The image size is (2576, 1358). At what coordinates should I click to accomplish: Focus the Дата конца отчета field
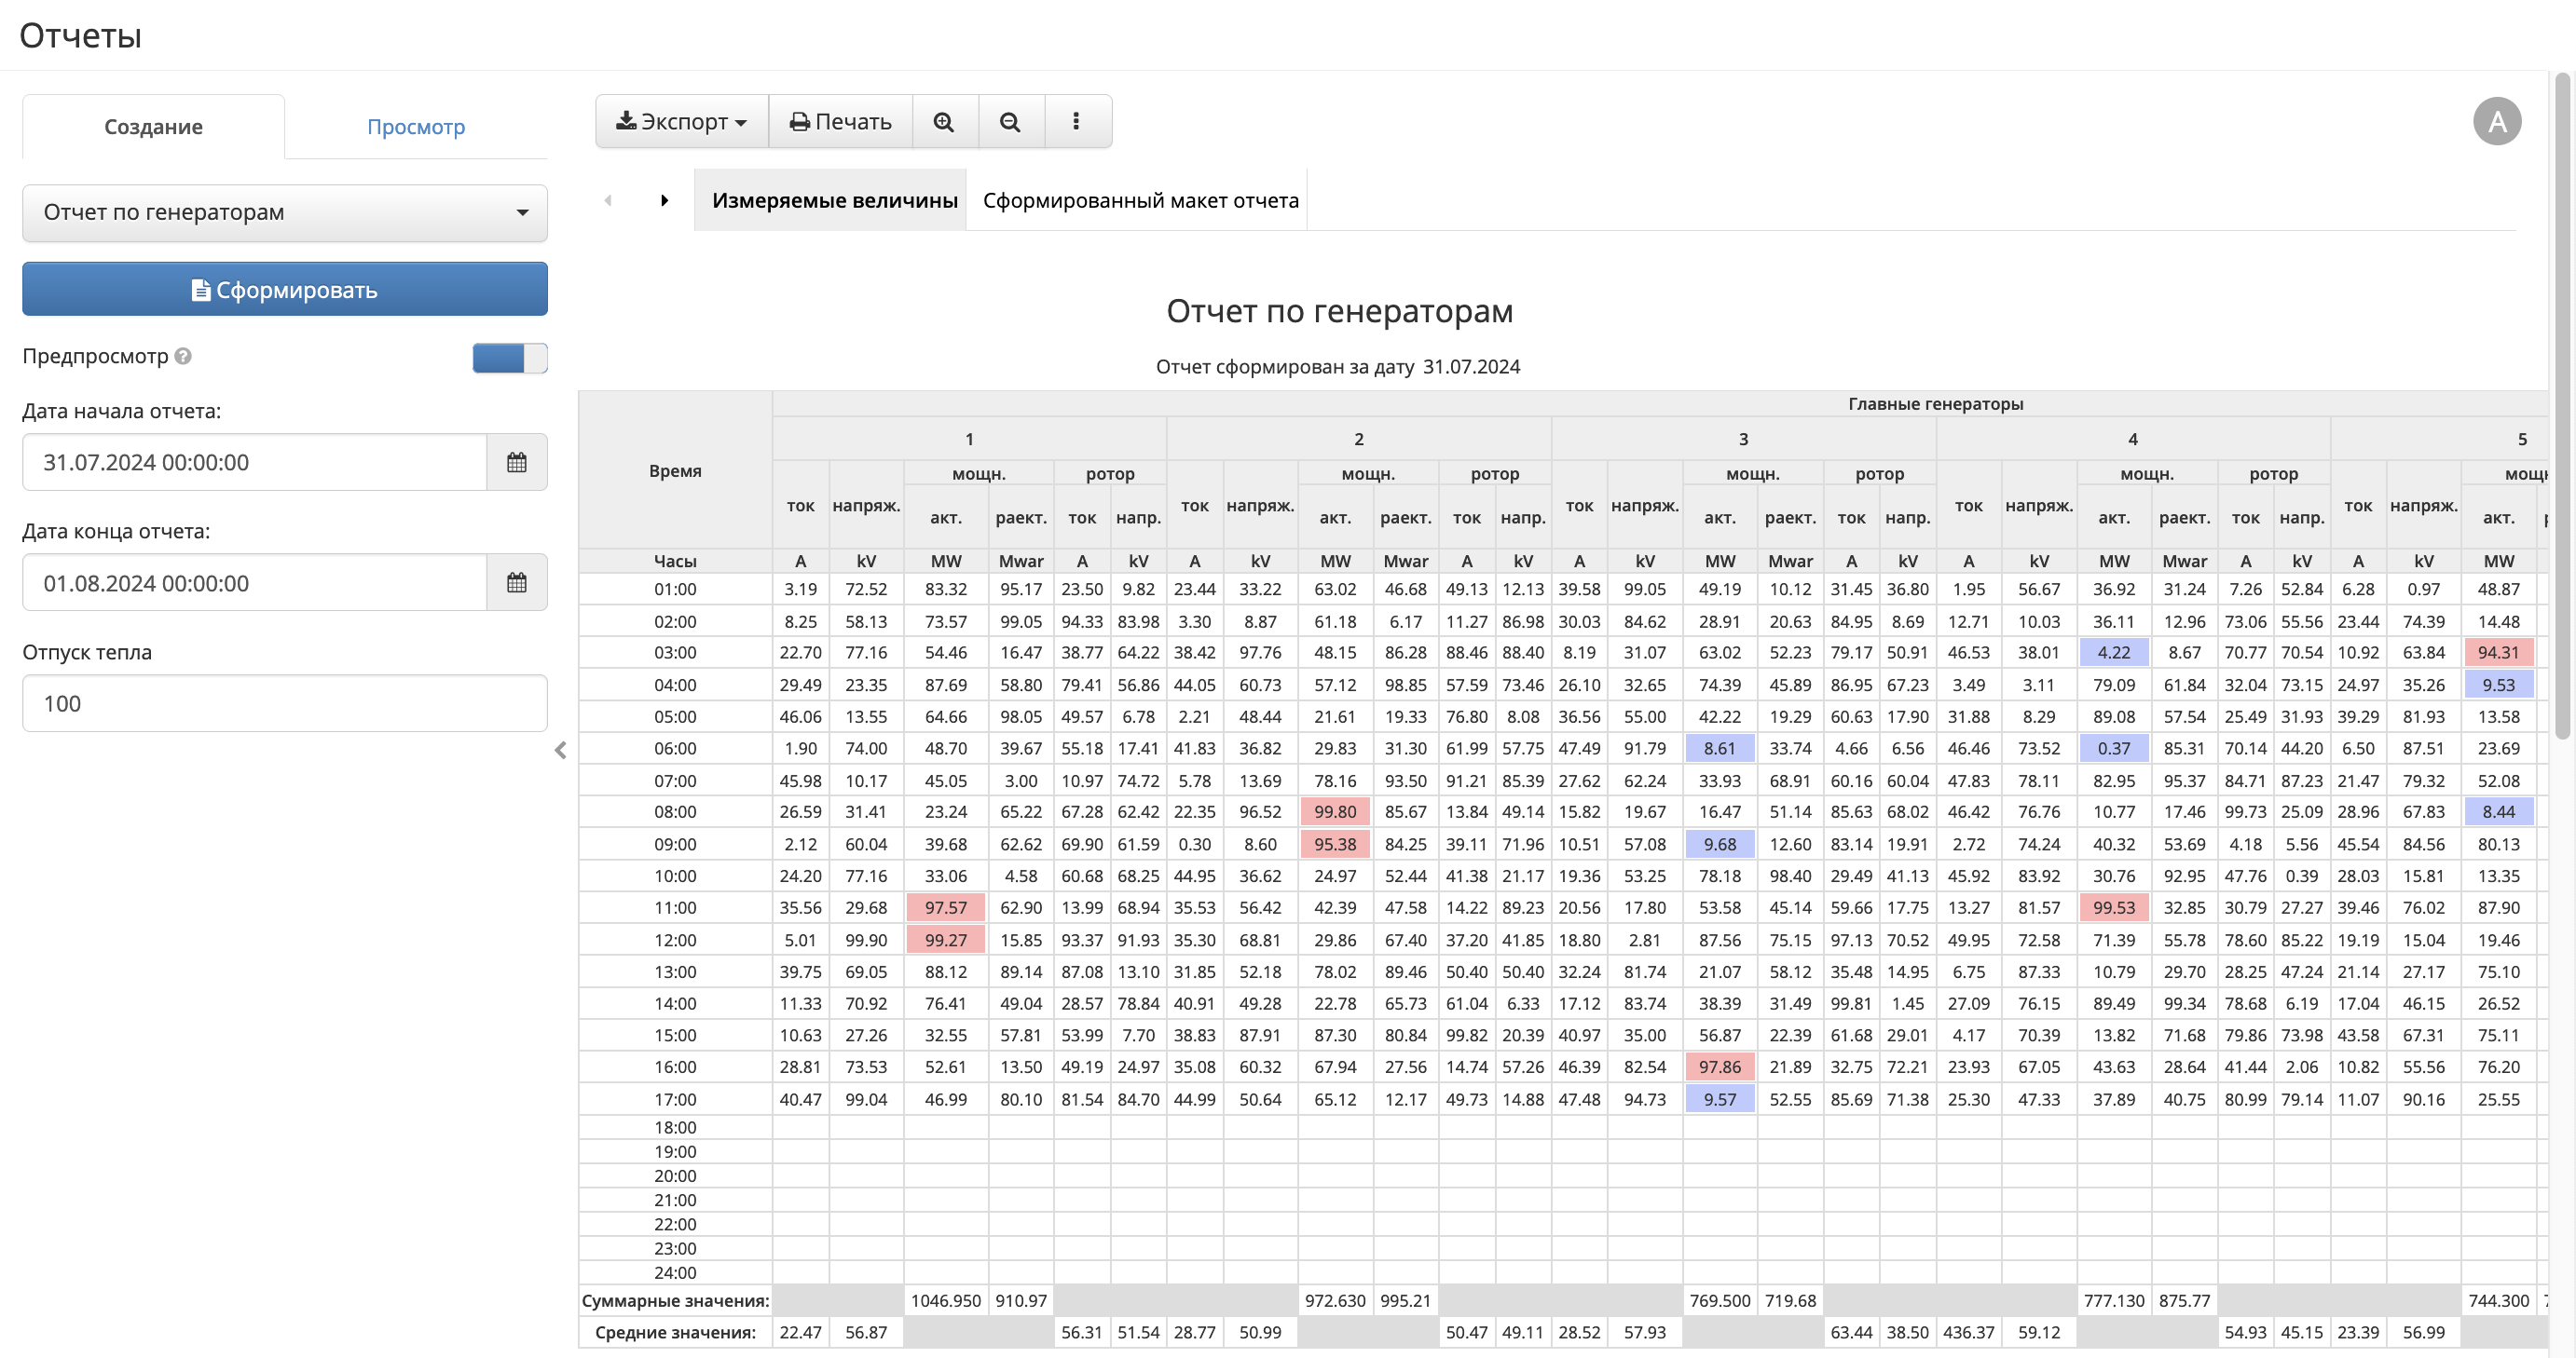coord(255,584)
